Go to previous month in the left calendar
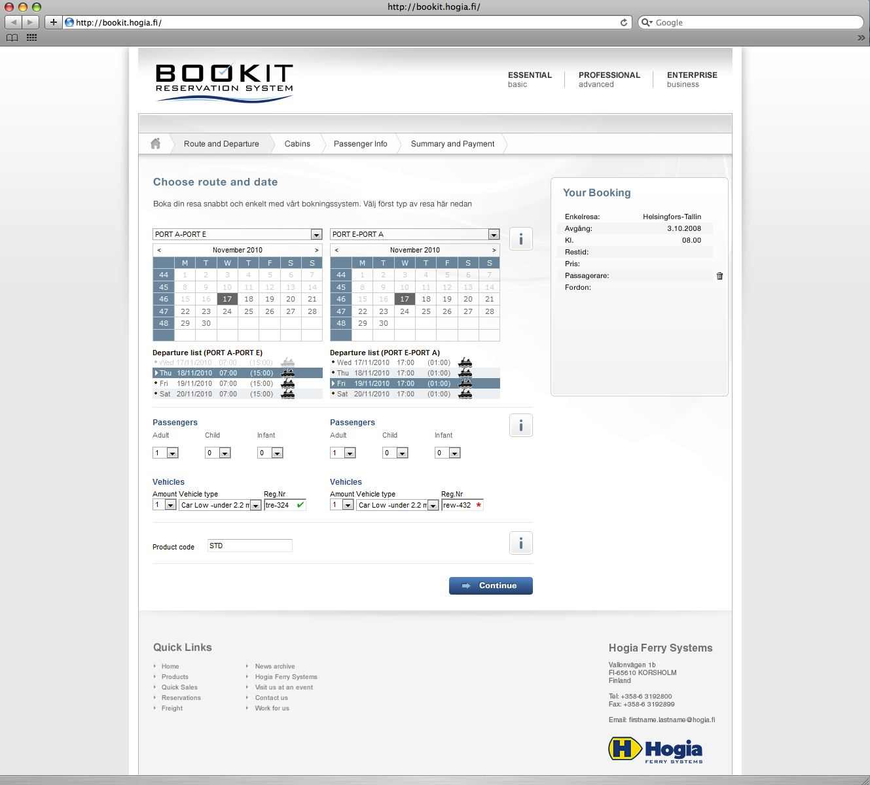Image resolution: width=870 pixels, height=785 pixels. pyautogui.click(x=159, y=250)
